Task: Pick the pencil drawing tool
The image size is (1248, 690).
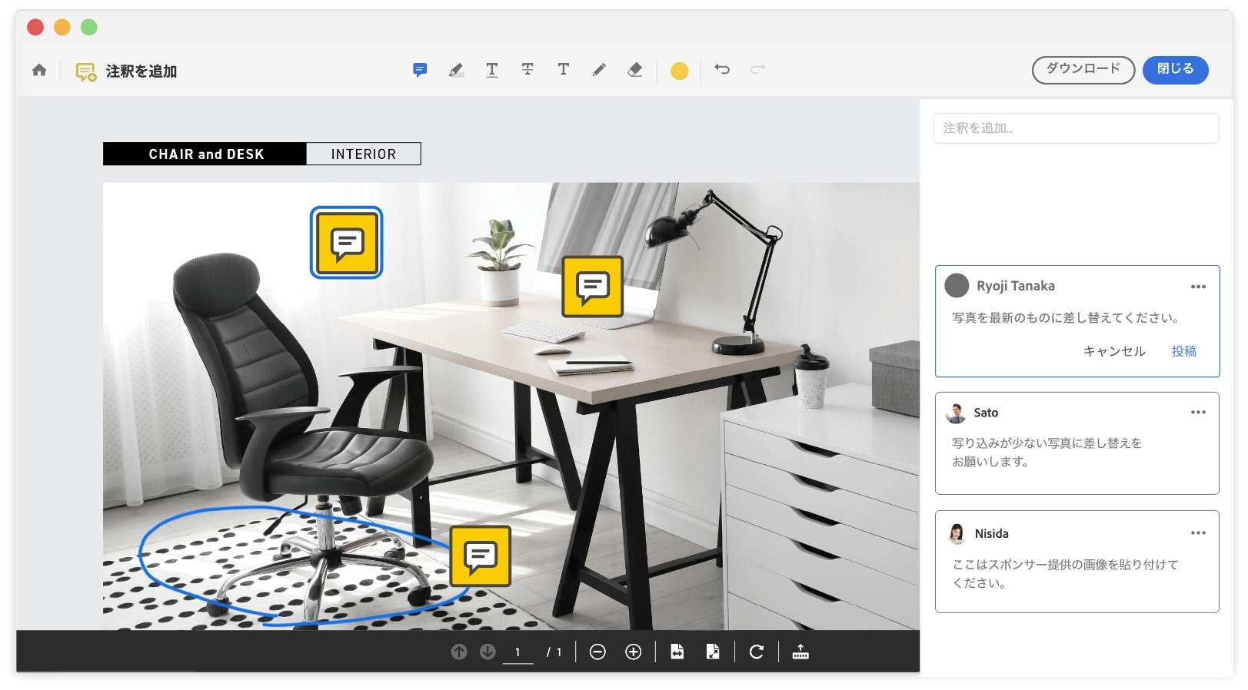Action: click(599, 70)
